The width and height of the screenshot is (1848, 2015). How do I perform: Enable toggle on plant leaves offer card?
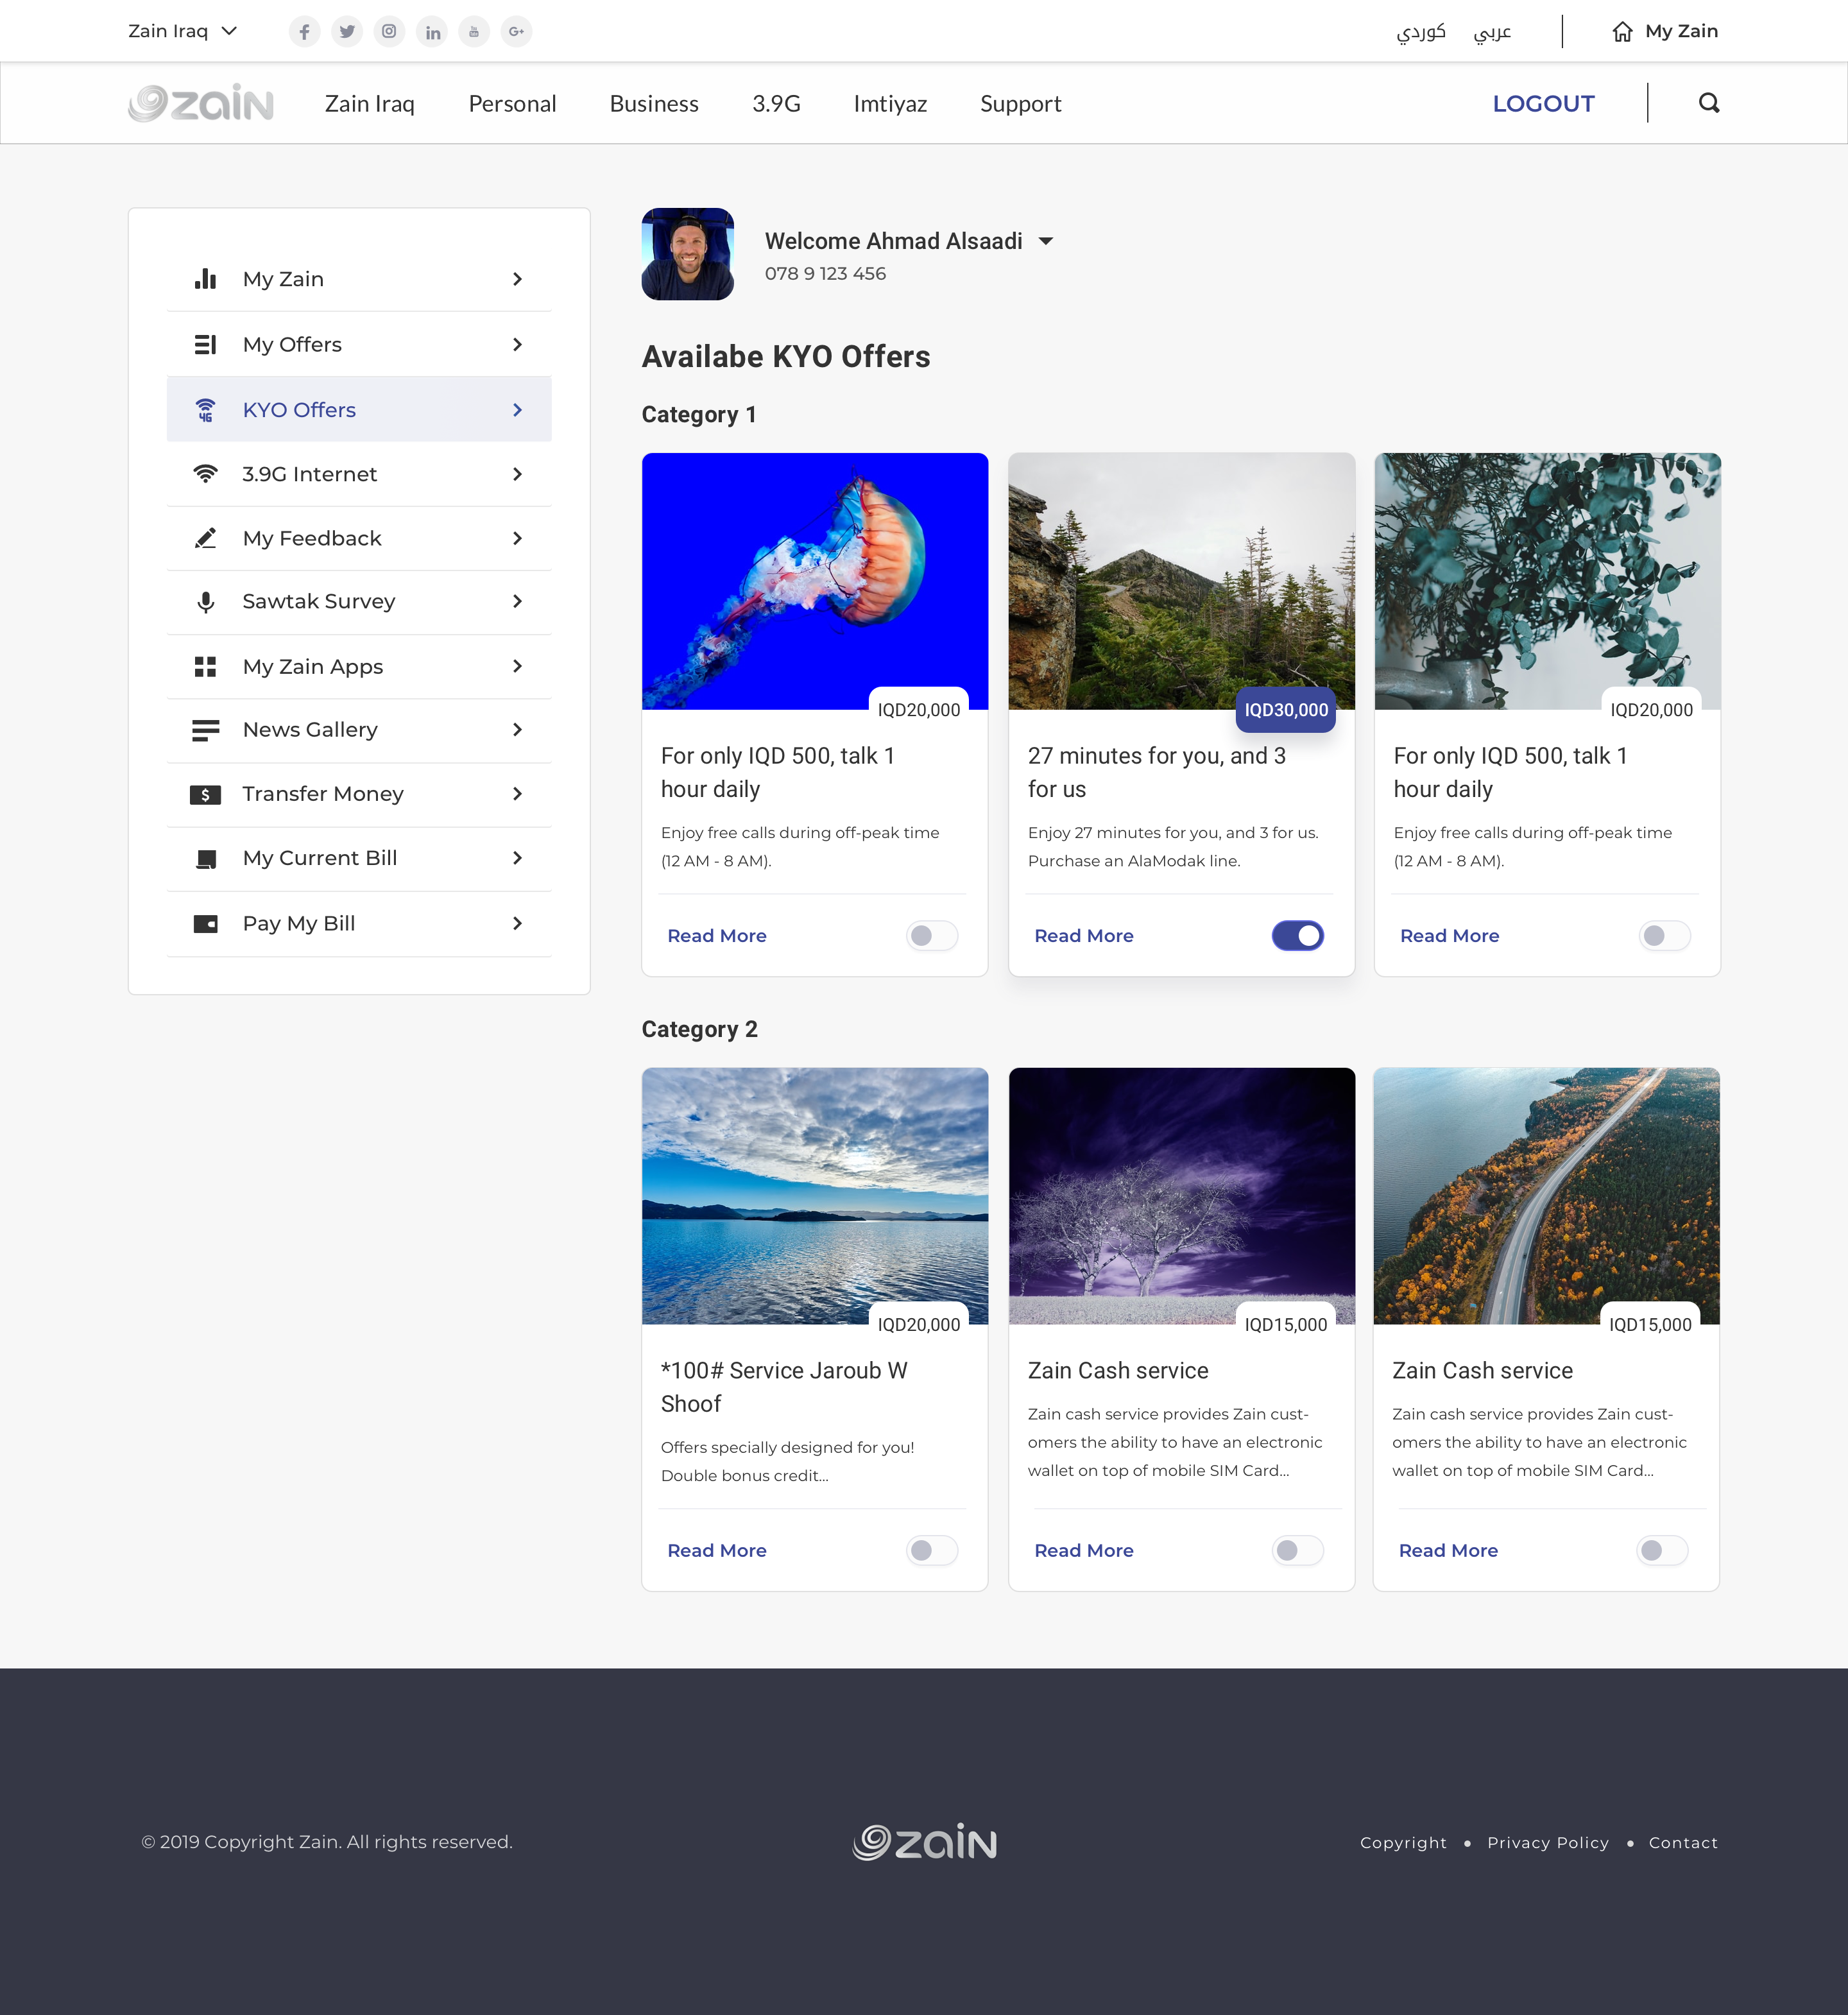point(1665,936)
